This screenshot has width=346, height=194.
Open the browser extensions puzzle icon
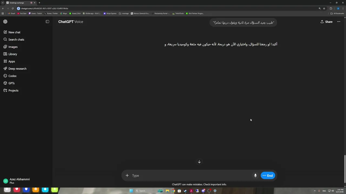[331, 8]
